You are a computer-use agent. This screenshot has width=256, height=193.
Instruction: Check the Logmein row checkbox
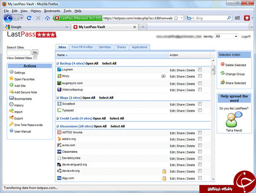coord(200,70)
